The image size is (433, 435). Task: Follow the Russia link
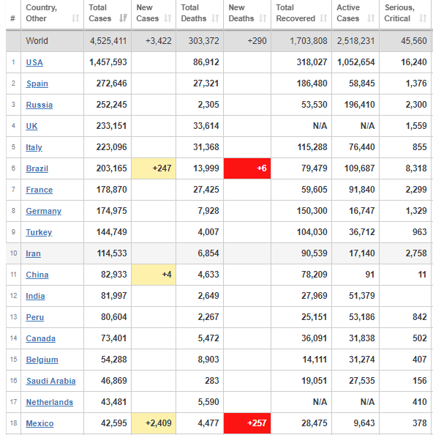(39, 105)
